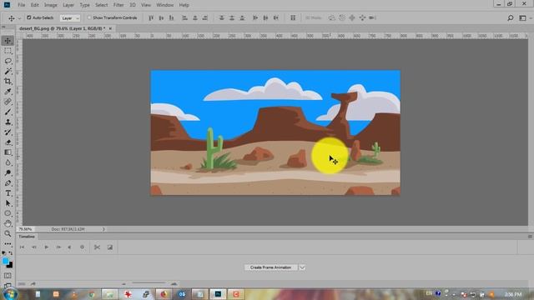Split the clip with the scissors icon
The height and width of the screenshot is (300, 534).
97,247
